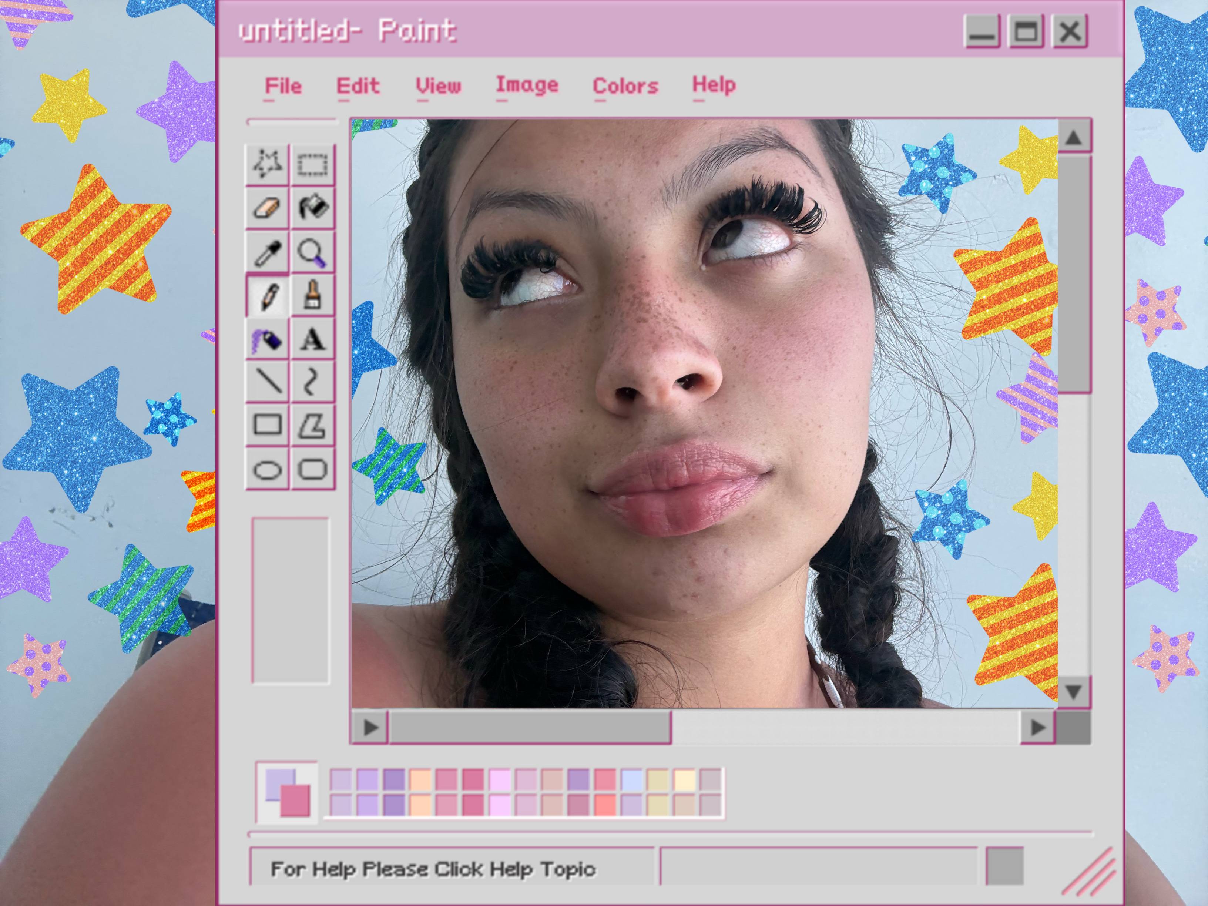
Task: Click the pink background color square
Action: (295, 801)
